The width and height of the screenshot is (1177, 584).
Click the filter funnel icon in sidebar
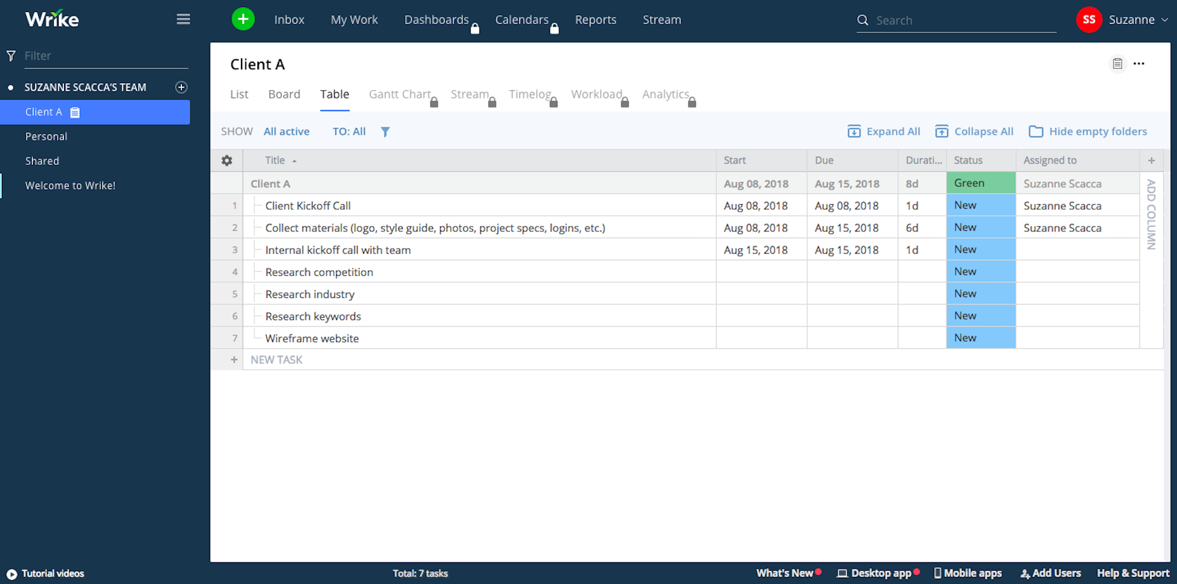click(x=11, y=56)
